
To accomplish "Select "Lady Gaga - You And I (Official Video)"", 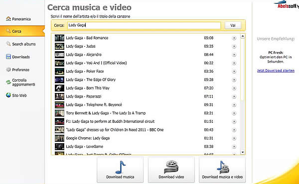I will 96,63.
